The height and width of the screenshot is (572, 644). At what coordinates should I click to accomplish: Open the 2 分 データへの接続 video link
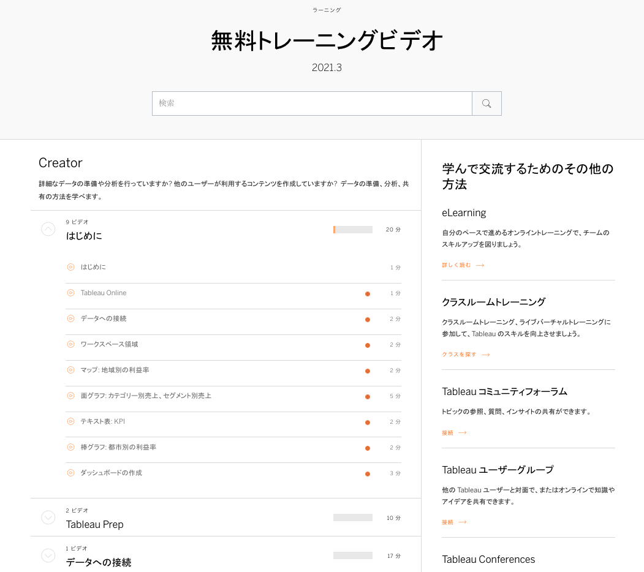point(104,318)
